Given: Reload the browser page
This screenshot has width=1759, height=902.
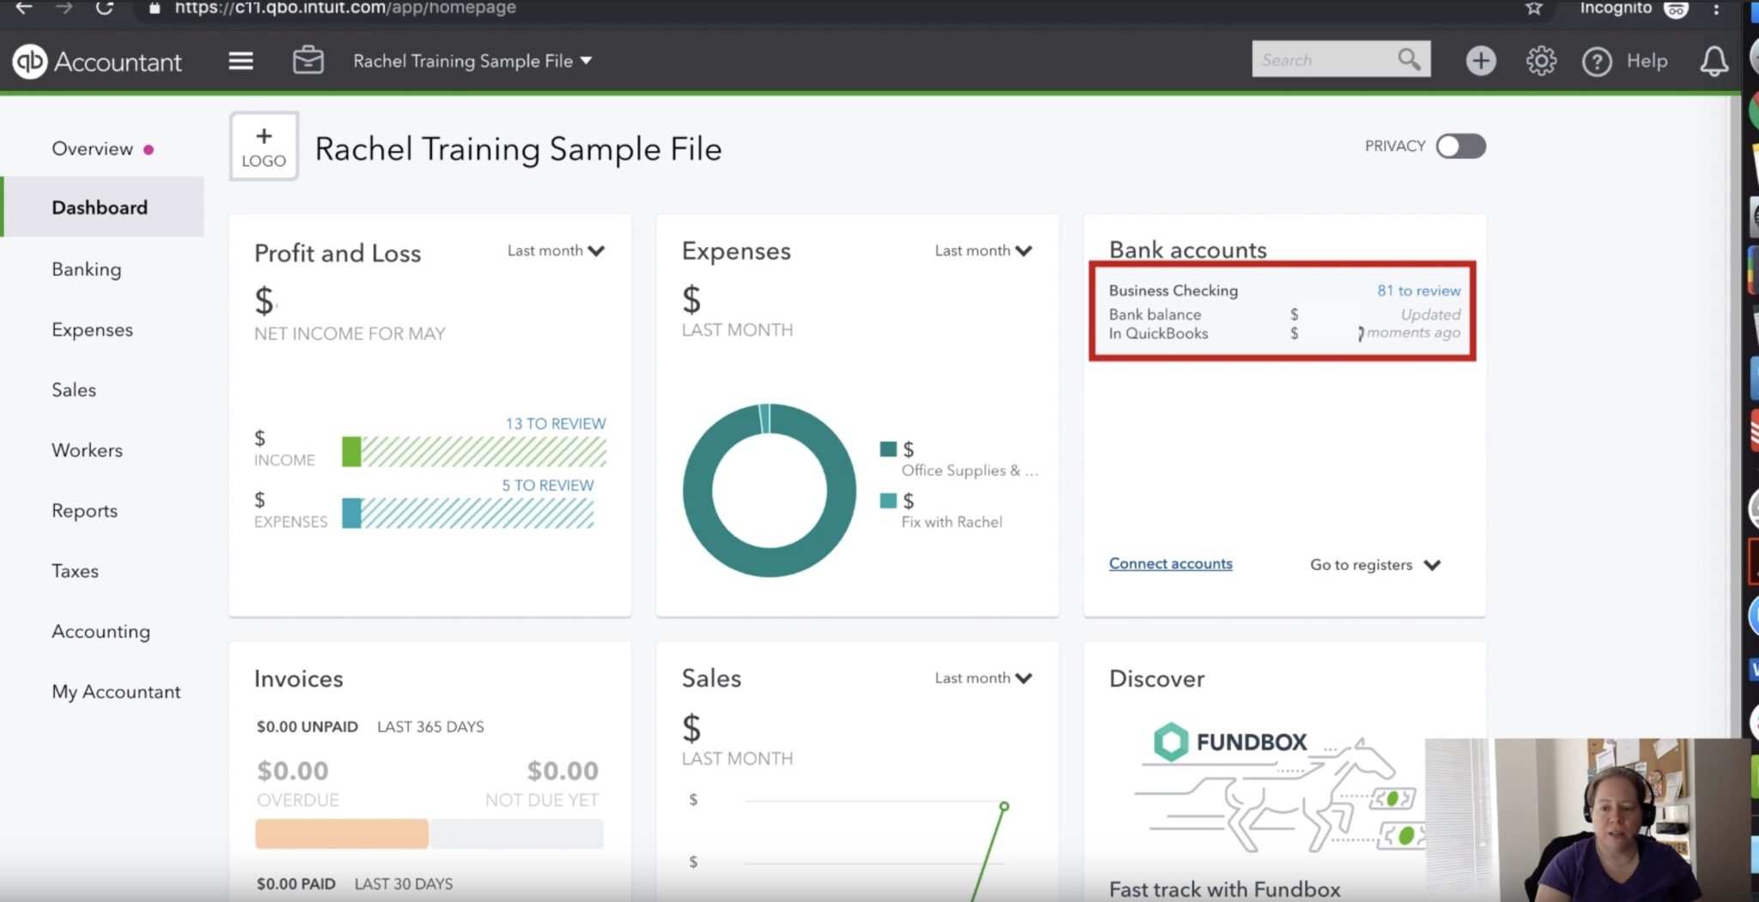Looking at the screenshot, I should (x=104, y=8).
